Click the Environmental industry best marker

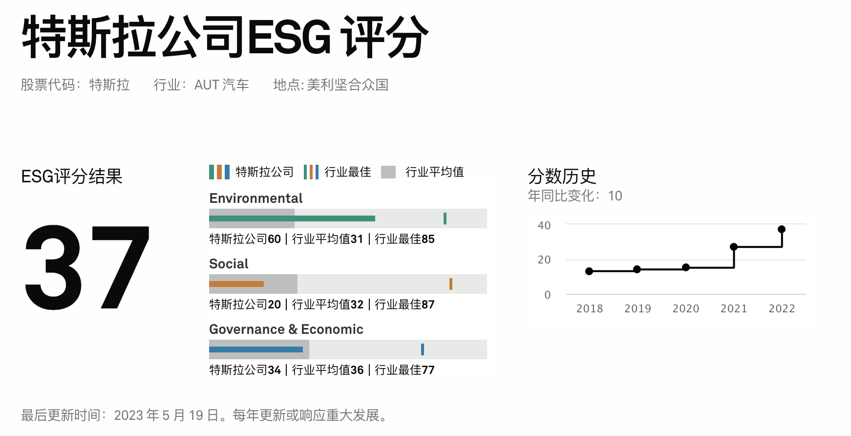click(x=445, y=218)
